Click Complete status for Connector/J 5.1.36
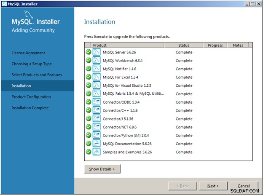The width and height of the screenshot is (263, 195). (x=184, y=119)
